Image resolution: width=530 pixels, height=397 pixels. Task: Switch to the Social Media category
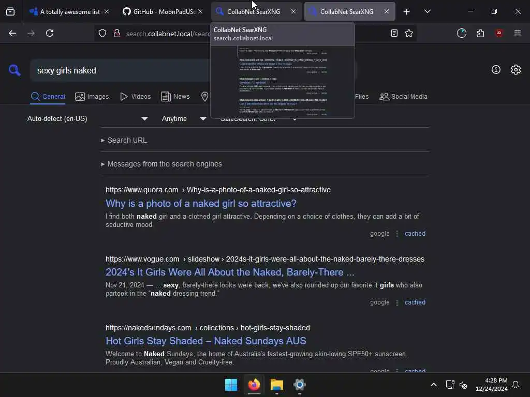pyautogui.click(x=403, y=97)
